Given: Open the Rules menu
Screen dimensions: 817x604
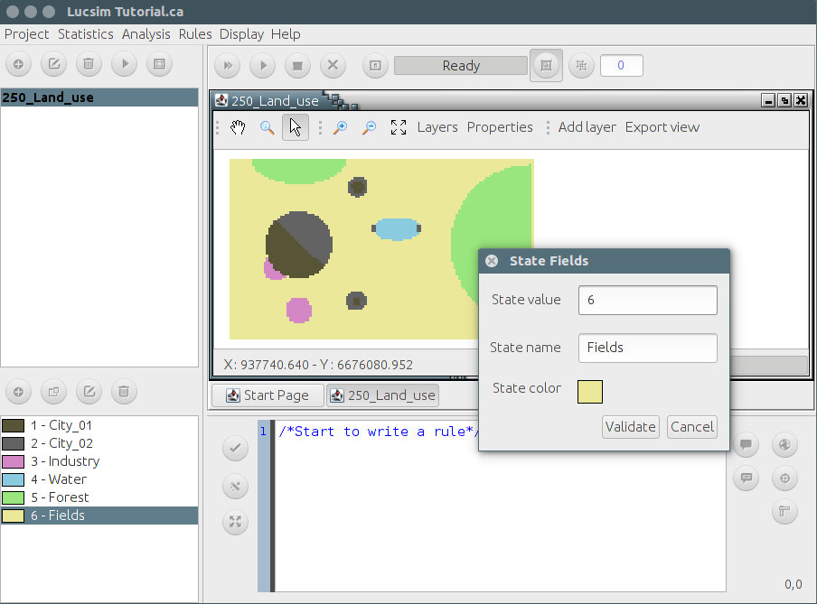Looking at the screenshot, I should 194,34.
